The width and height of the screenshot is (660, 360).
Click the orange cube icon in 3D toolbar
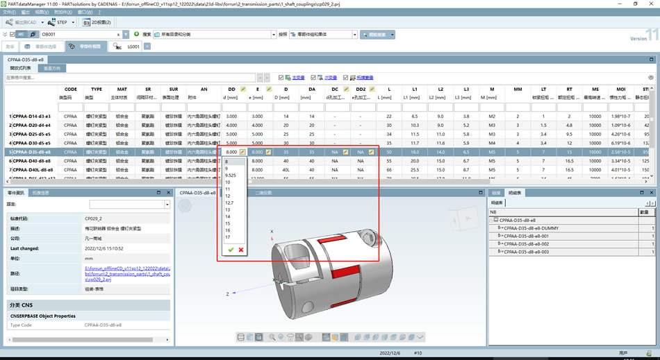(x=335, y=337)
